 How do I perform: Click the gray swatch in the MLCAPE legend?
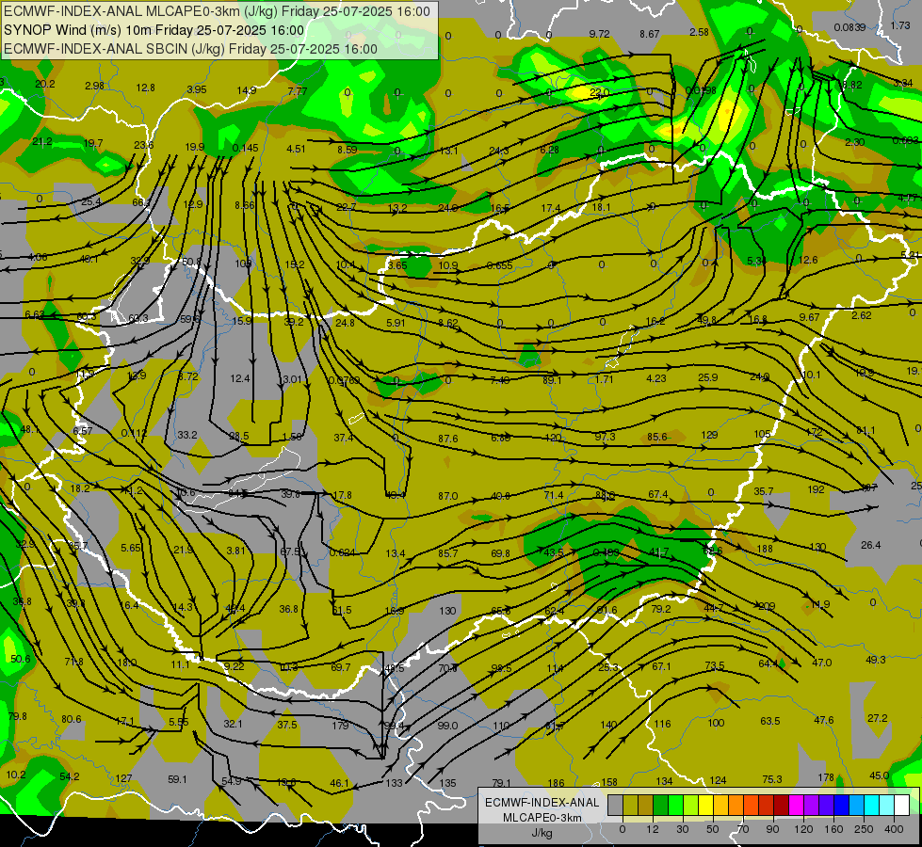click(x=615, y=805)
